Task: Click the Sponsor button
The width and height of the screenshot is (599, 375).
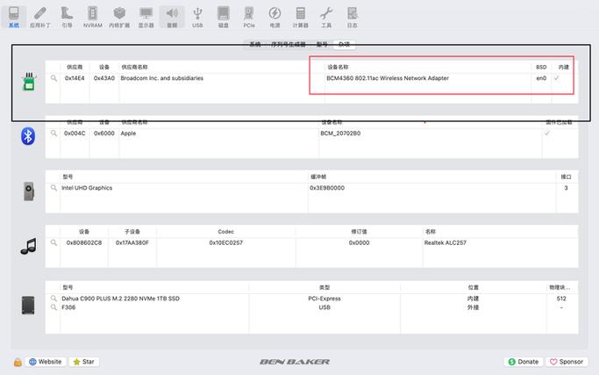Action: click(x=567, y=362)
